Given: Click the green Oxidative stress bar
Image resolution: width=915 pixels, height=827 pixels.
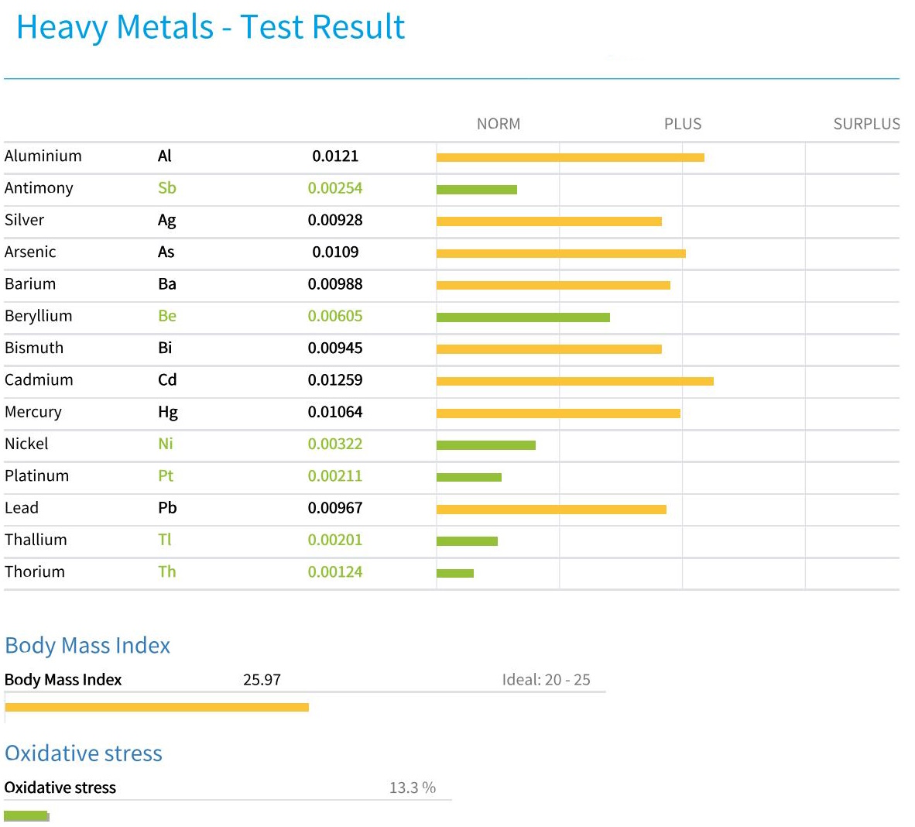Looking at the screenshot, I should 26,816.
